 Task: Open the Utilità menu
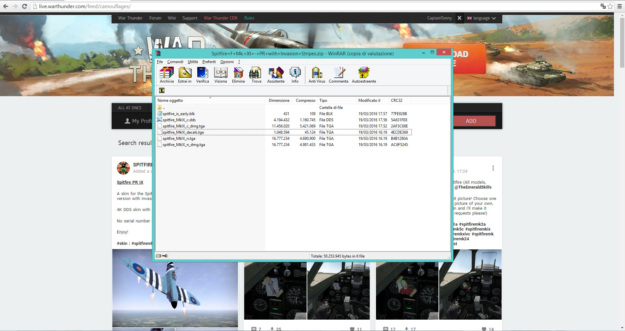(193, 62)
